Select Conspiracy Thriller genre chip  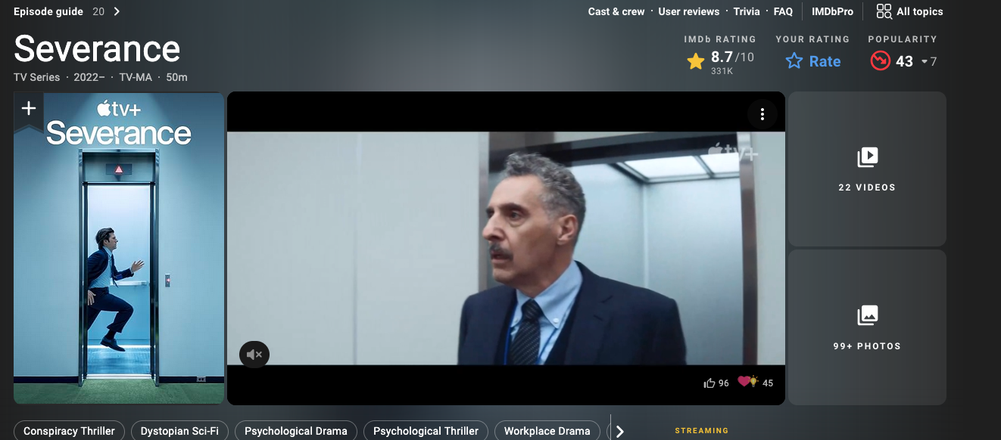point(69,431)
